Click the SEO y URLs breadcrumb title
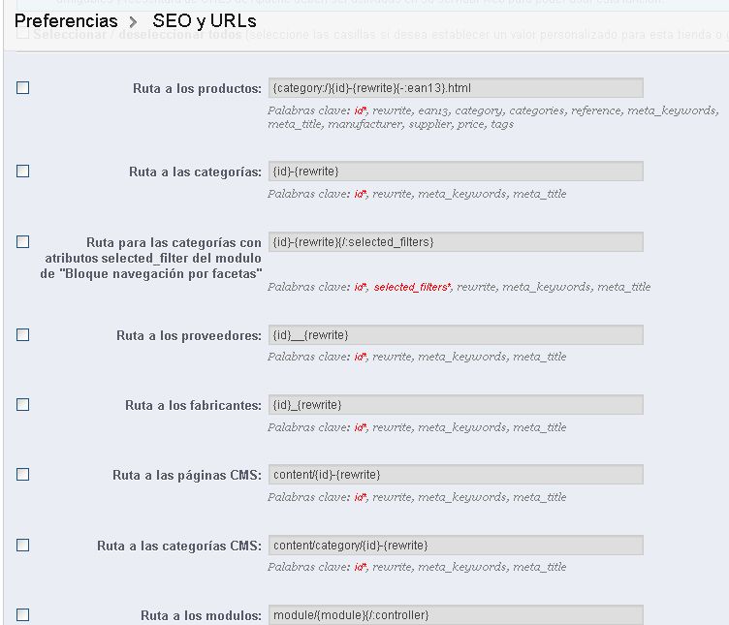The height and width of the screenshot is (625, 729). coord(205,20)
